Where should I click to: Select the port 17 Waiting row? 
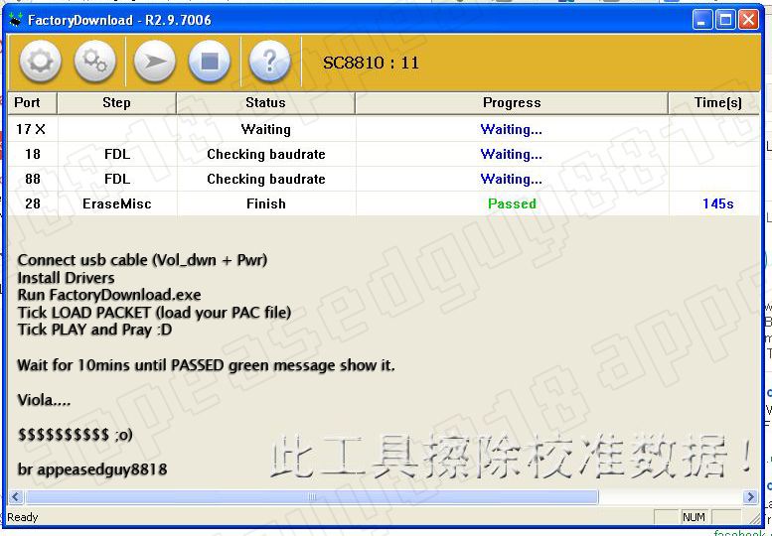(x=265, y=129)
